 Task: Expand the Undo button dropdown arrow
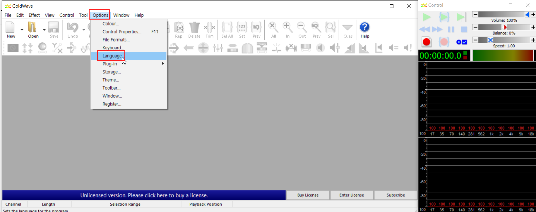pos(84,30)
